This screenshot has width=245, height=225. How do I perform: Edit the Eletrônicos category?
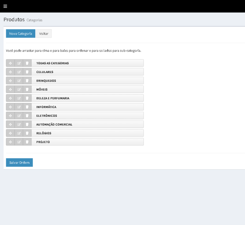(x=19, y=116)
